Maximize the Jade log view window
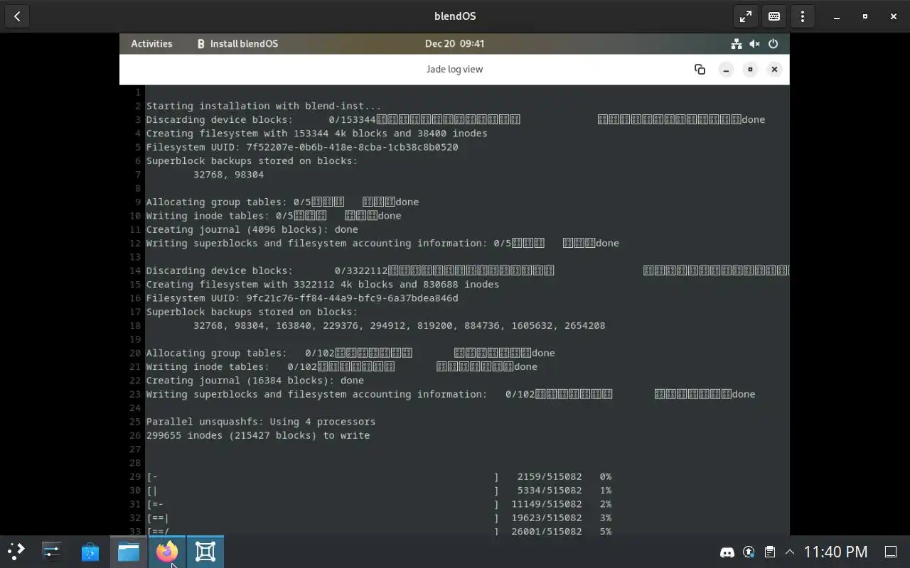 (x=750, y=69)
